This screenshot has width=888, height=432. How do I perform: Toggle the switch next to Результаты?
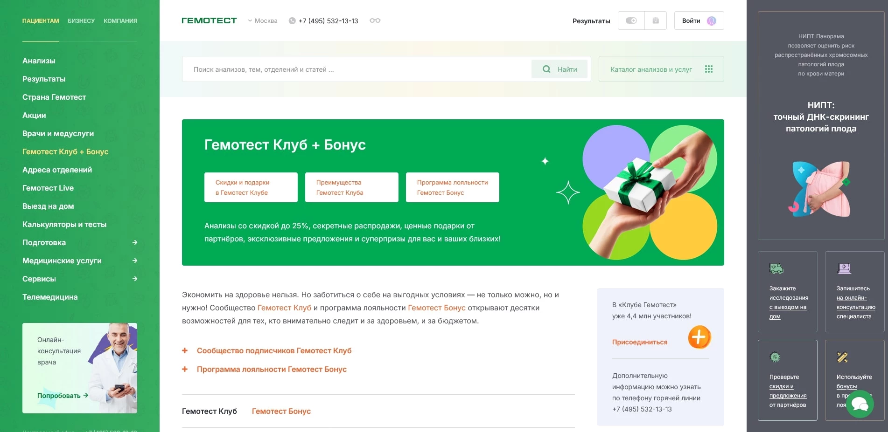[x=631, y=21]
